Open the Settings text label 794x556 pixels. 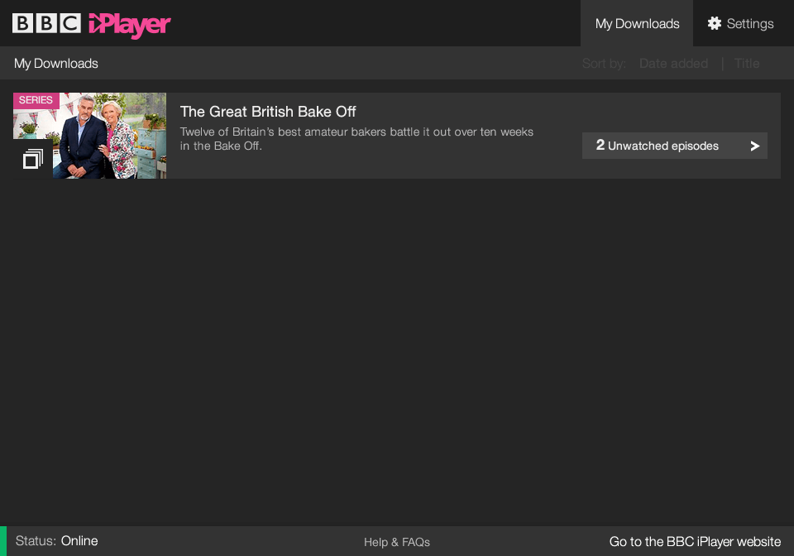[x=750, y=24]
